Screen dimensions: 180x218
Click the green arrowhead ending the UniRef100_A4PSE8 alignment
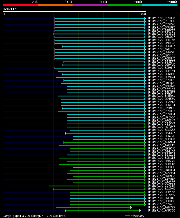(140, 211)
